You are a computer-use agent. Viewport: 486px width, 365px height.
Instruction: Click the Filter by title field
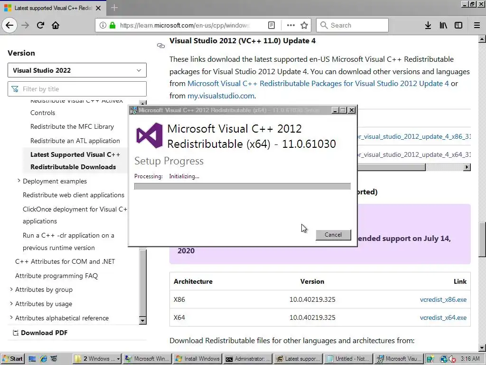[x=77, y=89]
